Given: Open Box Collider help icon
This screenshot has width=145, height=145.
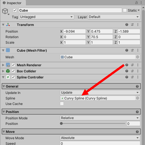Looking at the screenshot, I should point(127,71).
